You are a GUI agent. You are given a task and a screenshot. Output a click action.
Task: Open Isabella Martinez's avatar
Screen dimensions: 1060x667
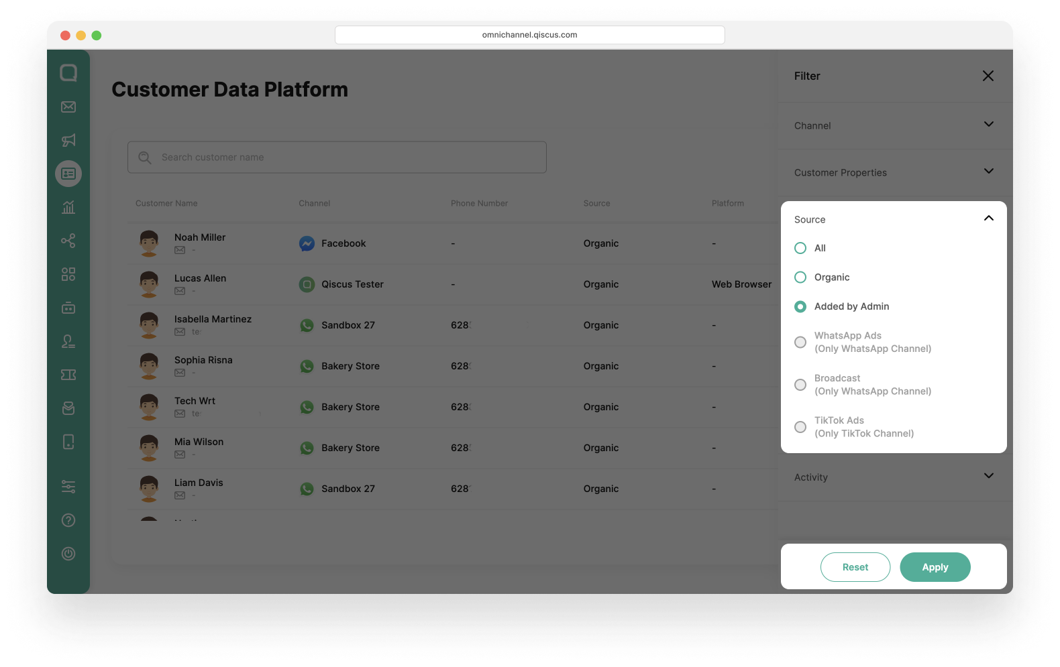click(149, 326)
